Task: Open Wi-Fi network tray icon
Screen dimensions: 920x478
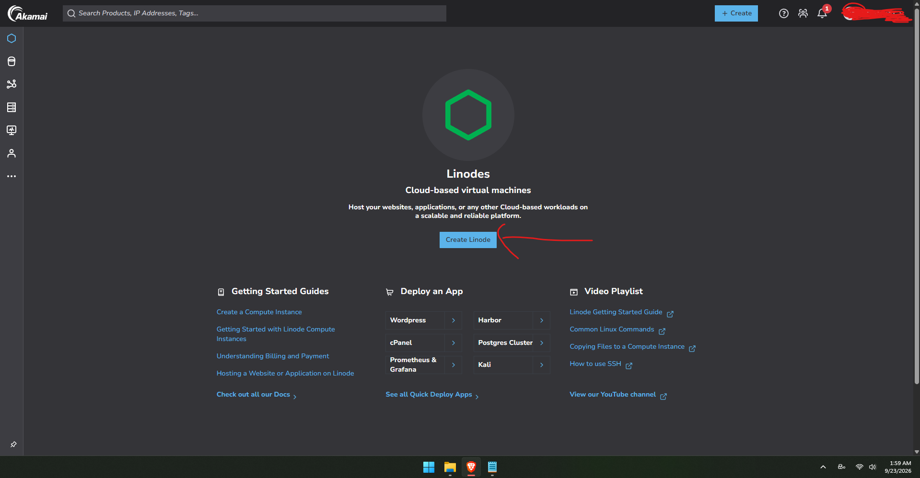Action: point(860,467)
